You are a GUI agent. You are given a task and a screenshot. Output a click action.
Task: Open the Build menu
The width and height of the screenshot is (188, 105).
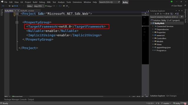coord(35,2)
